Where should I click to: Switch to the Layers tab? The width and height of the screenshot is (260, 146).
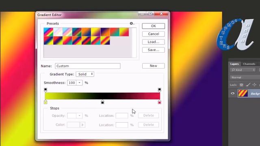click(x=234, y=64)
